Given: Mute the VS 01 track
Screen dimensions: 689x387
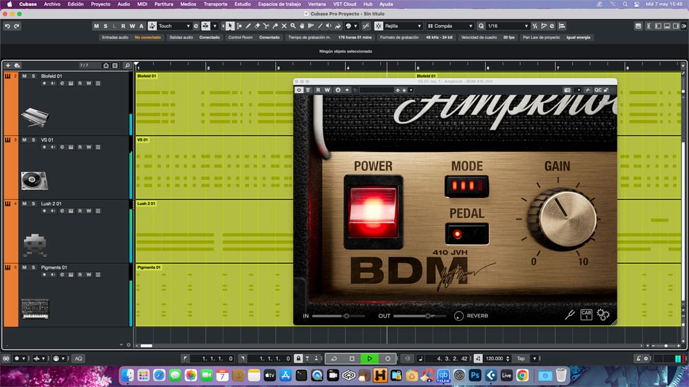Looking at the screenshot, I should coord(25,140).
